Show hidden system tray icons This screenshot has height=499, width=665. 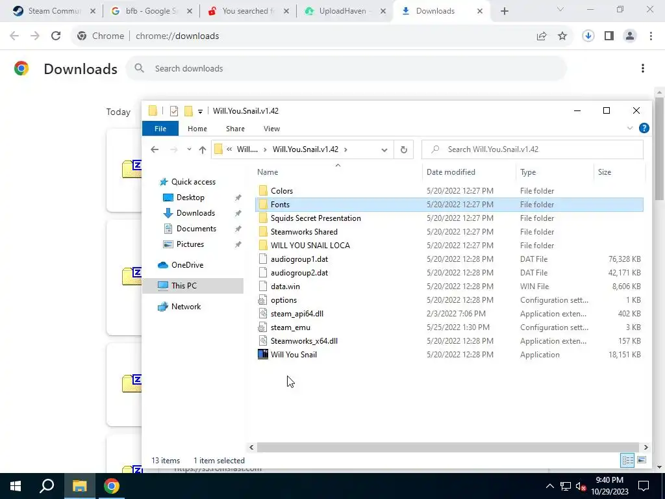pyautogui.click(x=549, y=486)
